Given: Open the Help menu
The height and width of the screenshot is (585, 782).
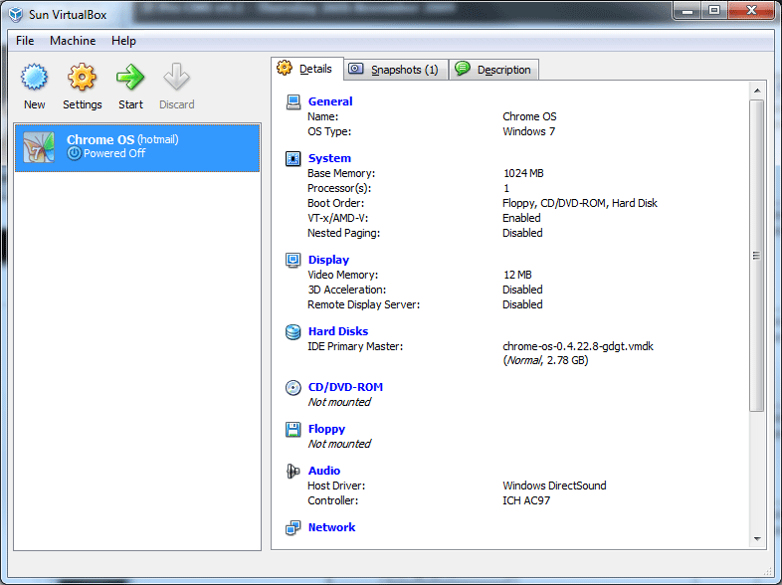Looking at the screenshot, I should point(123,41).
